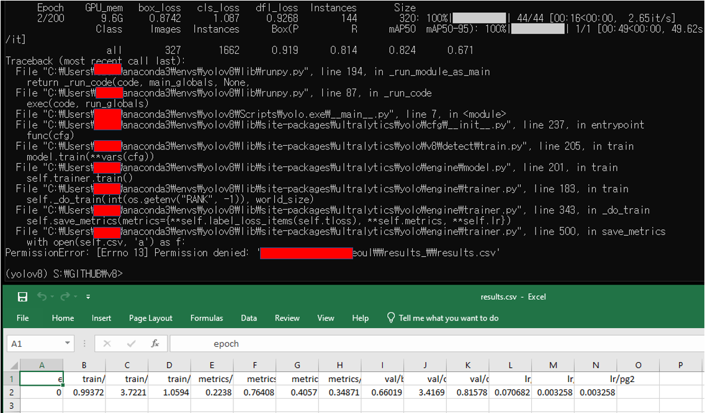Screen dimensions: 705x413
Task: Click cell containing 0.76408
Action: click(x=254, y=393)
